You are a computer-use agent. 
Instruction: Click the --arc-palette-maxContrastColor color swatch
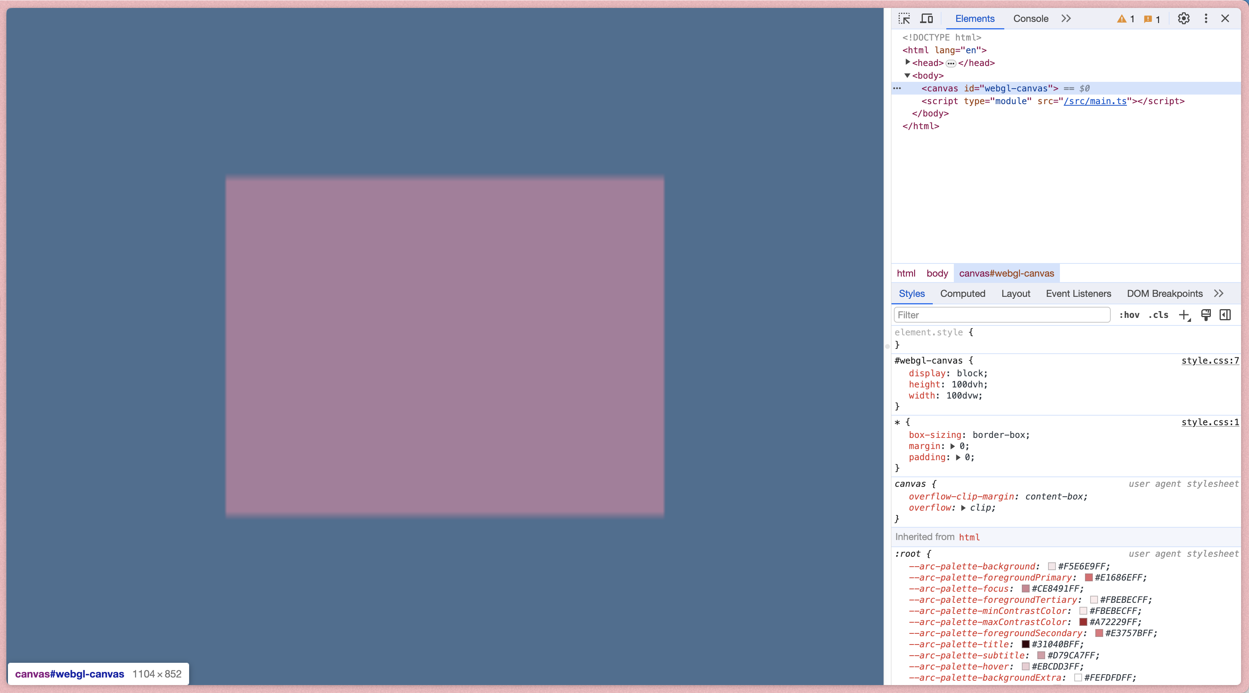click(x=1083, y=622)
